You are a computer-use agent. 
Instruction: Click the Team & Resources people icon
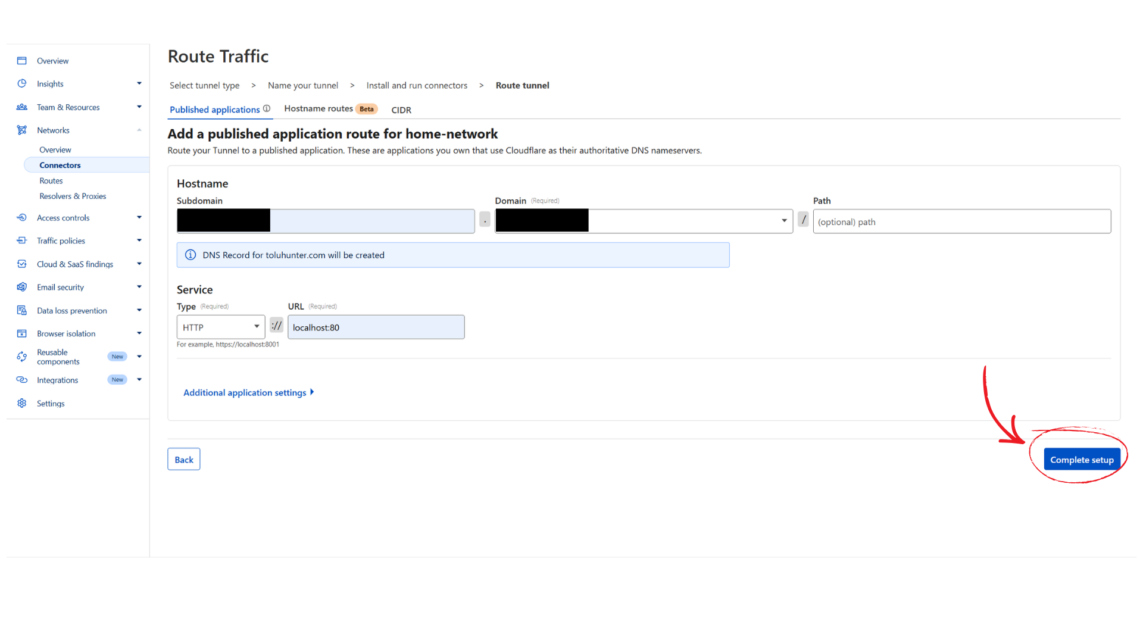click(22, 107)
